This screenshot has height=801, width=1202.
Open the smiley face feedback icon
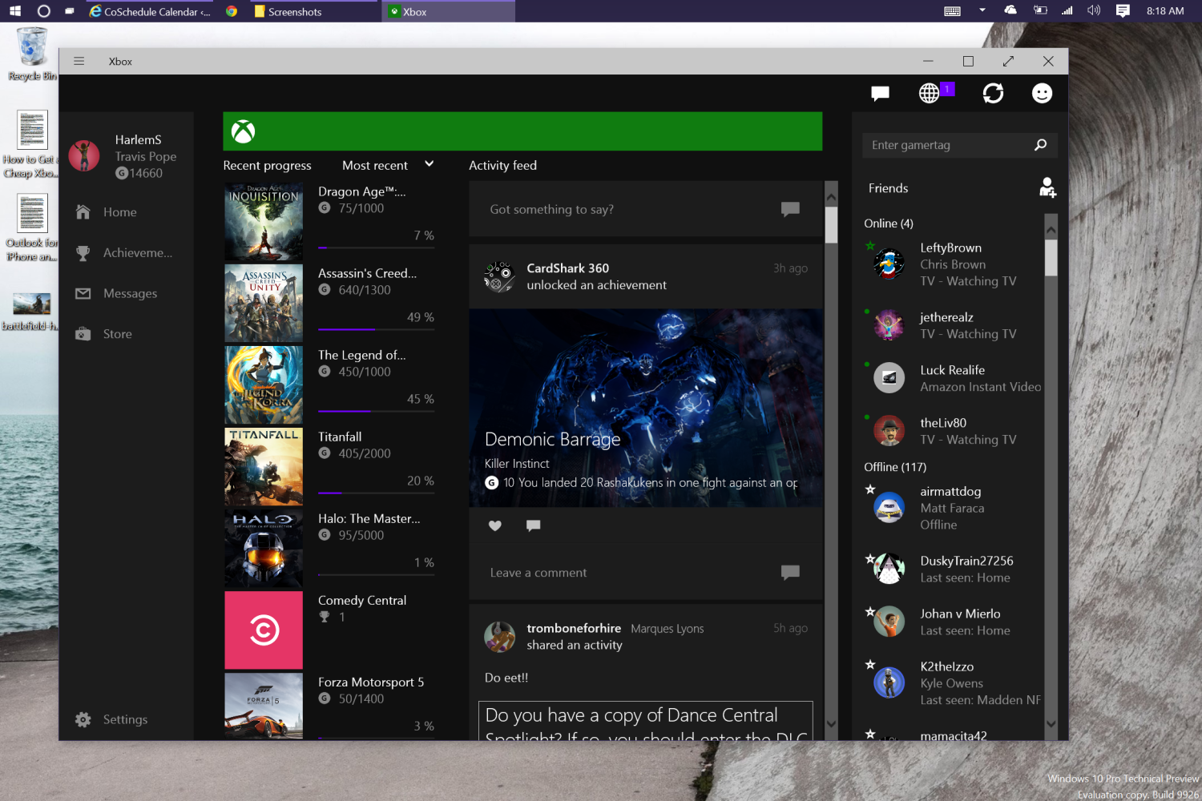[x=1042, y=94]
